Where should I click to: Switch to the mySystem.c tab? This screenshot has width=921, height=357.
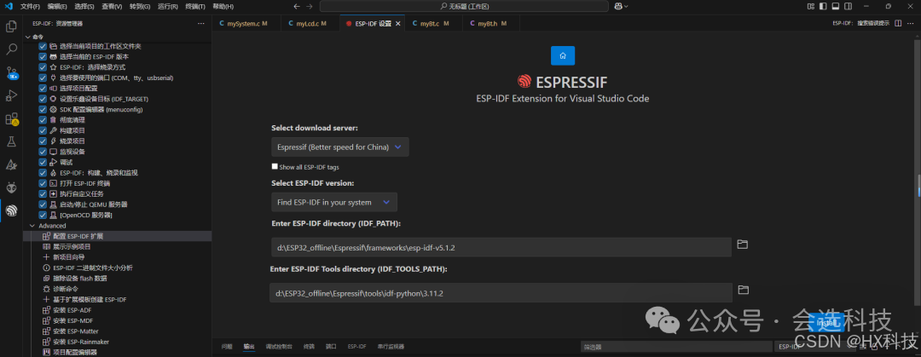coord(246,24)
